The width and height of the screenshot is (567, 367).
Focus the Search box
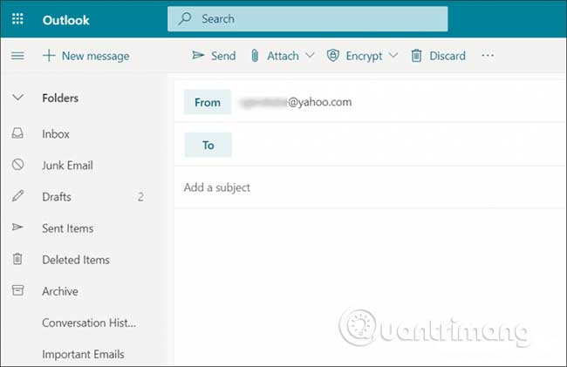pos(307,19)
